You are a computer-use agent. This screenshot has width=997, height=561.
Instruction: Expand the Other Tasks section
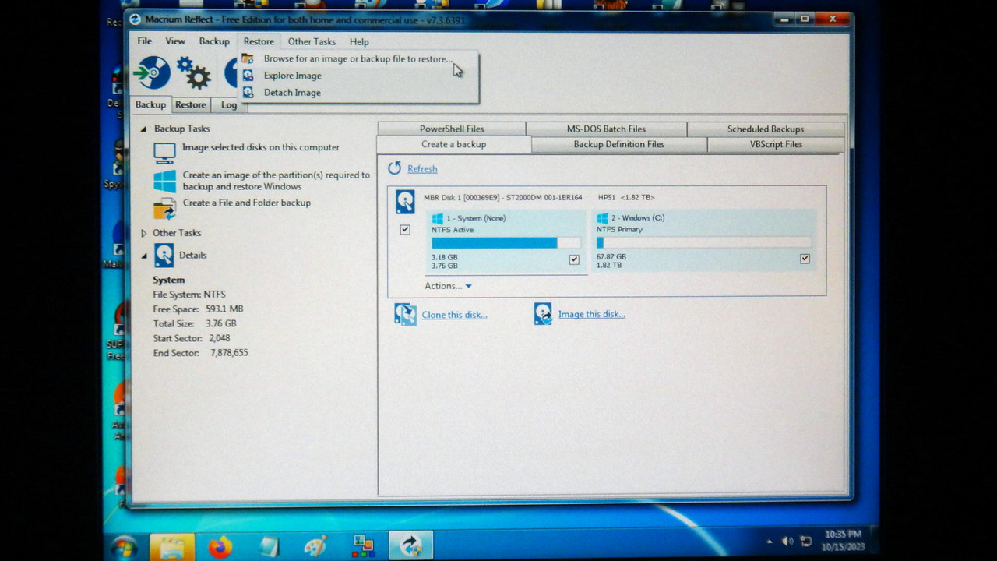pos(143,233)
